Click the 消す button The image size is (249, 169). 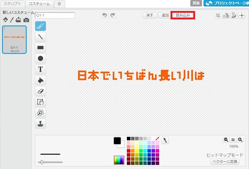click(150, 15)
